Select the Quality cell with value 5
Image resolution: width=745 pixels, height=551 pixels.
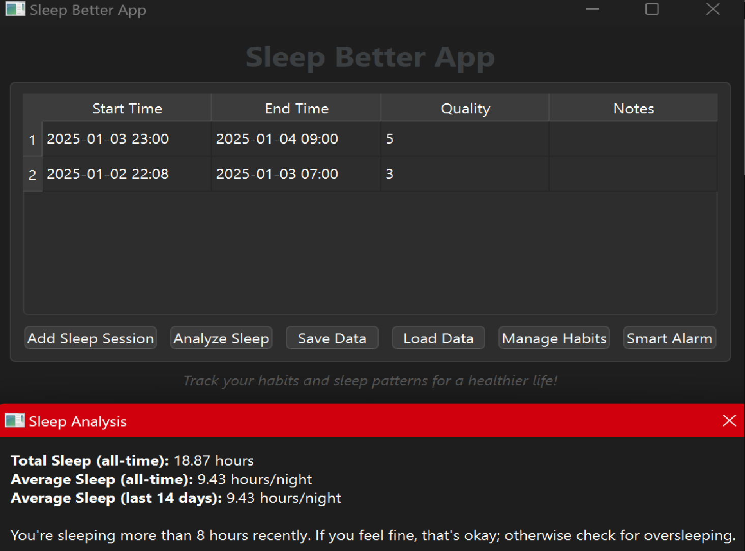click(x=465, y=139)
